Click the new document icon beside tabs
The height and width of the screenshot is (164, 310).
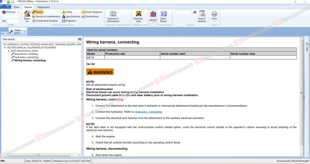[x=6, y=34]
